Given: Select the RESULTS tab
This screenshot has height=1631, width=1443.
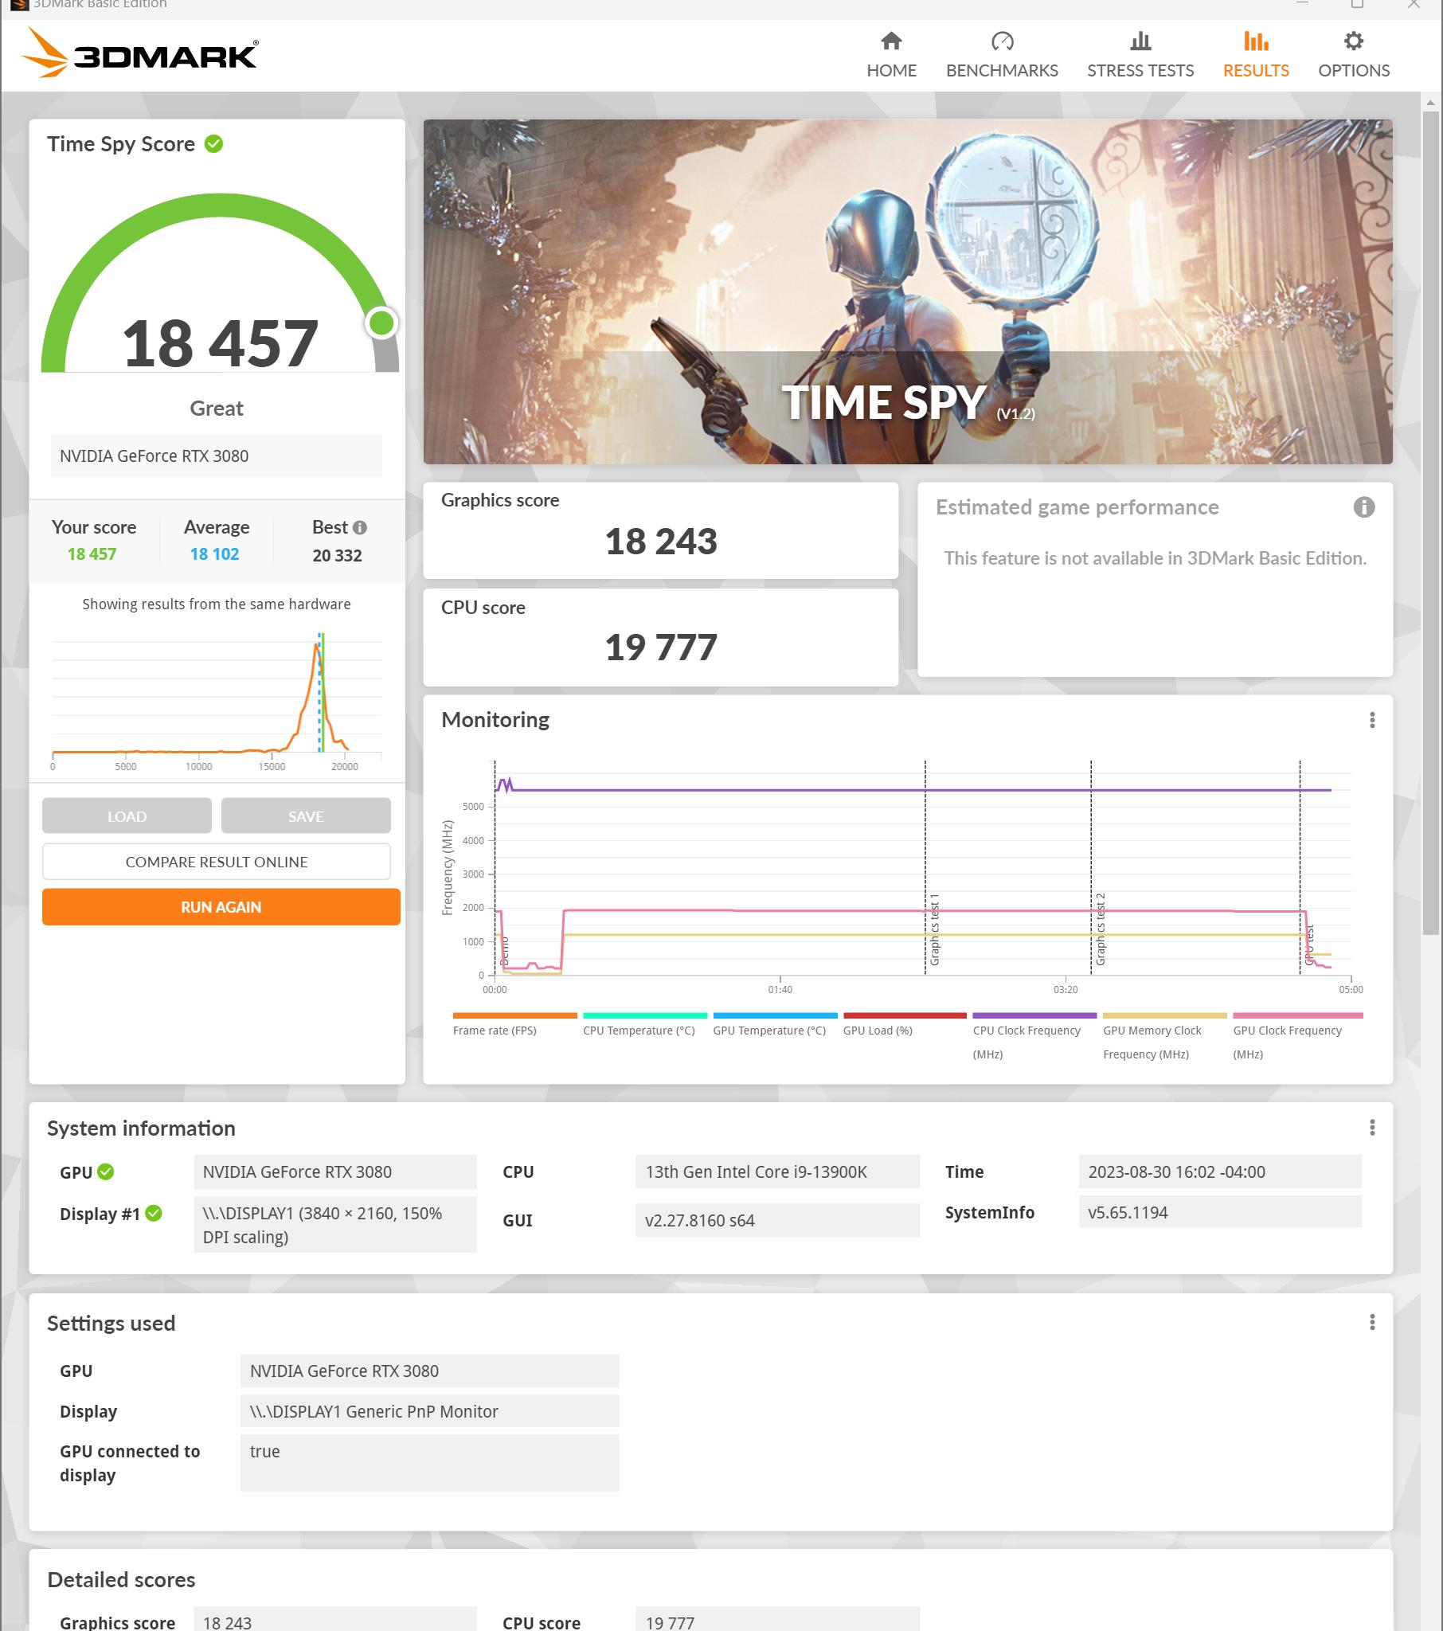Looking at the screenshot, I should (1255, 55).
